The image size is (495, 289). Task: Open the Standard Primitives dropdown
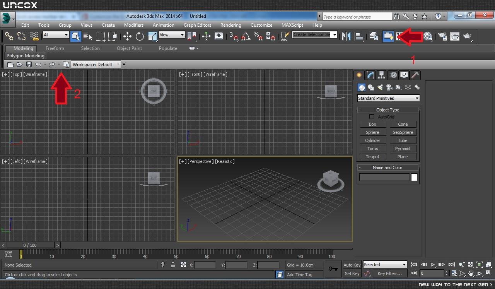[388, 98]
